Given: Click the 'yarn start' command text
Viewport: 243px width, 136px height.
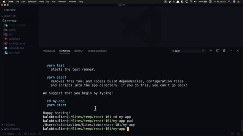Looking at the screenshot, I should [57, 105].
